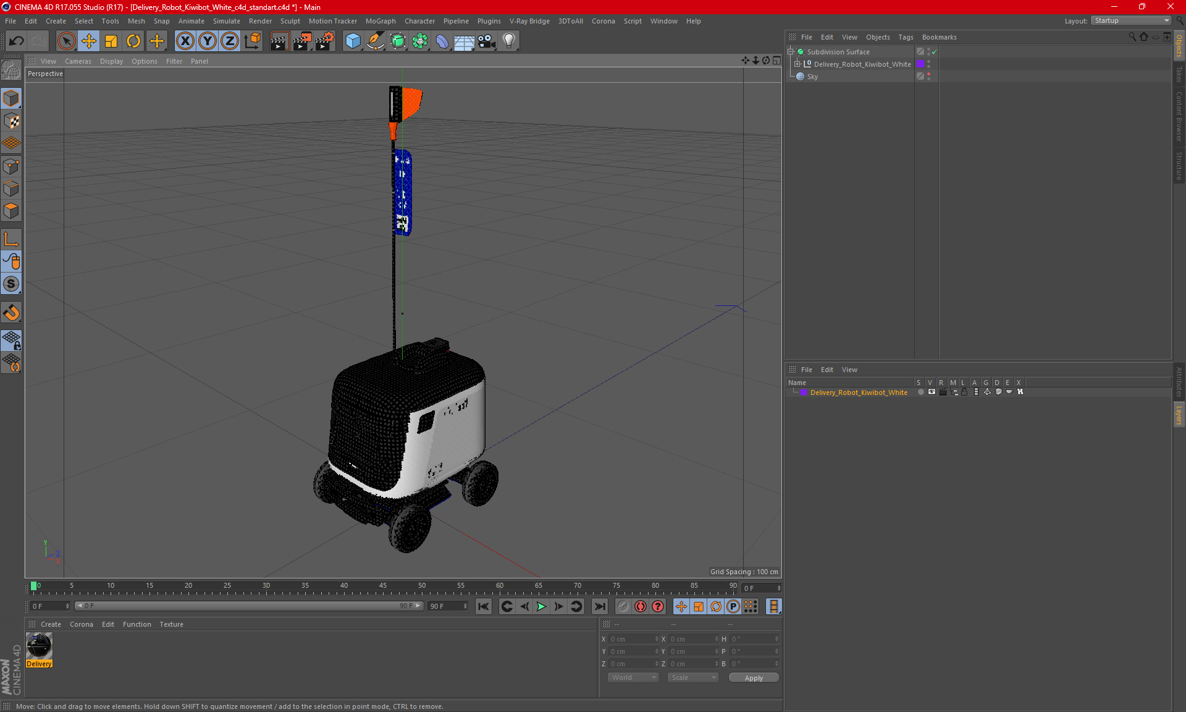Select the Delivery material thumbnail
The image size is (1186, 712).
(39, 646)
